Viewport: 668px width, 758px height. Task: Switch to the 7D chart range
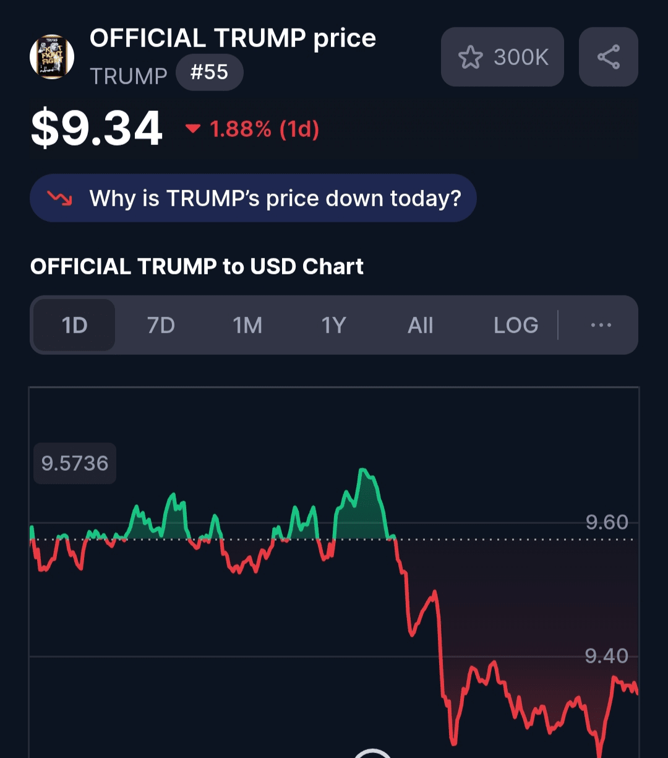coord(161,325)
